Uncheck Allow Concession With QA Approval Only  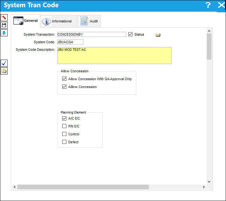[x=64, y=79]
